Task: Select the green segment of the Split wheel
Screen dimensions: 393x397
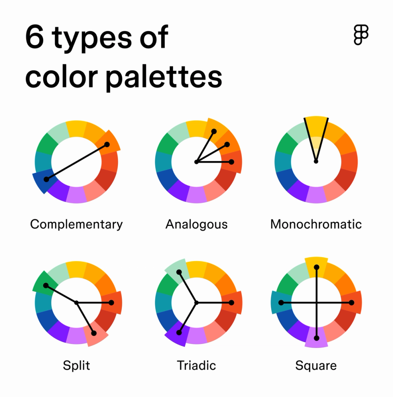Action: click(x=44, y=284)
